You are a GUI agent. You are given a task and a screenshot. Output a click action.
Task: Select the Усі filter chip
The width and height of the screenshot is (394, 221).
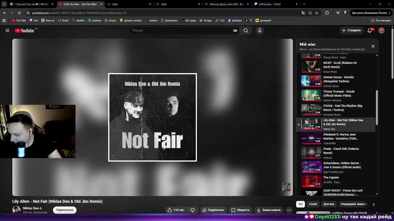(x=300, y=204)
